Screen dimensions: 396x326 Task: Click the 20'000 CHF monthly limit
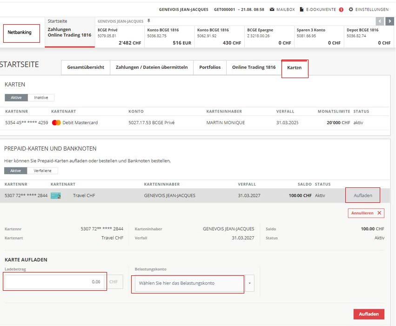pos(338,123)
